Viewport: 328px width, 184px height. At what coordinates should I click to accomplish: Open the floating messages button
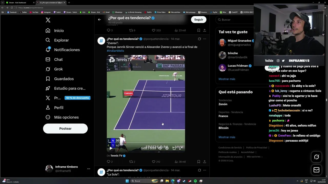(316, 170)
